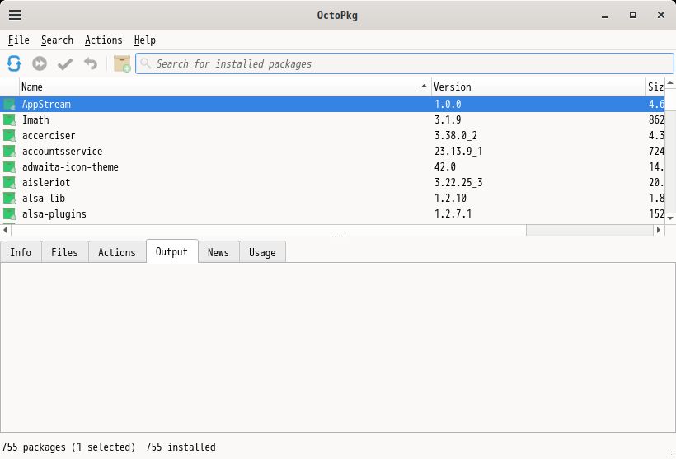
Task: Click the package icon beside accerciser
Action: pyautogui.click(x=9, y=135)
